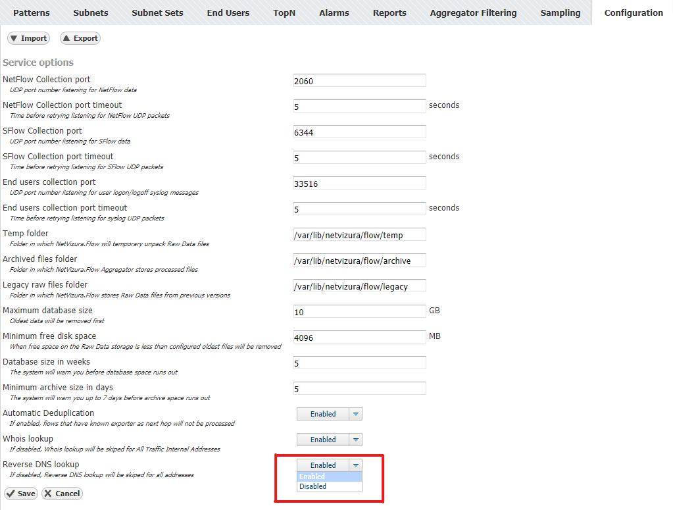Open the Sampling tab

(561, 13)
